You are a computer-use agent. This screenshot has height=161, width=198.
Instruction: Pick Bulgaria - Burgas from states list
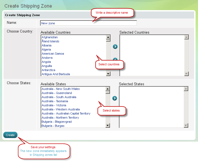click(53, 126)
